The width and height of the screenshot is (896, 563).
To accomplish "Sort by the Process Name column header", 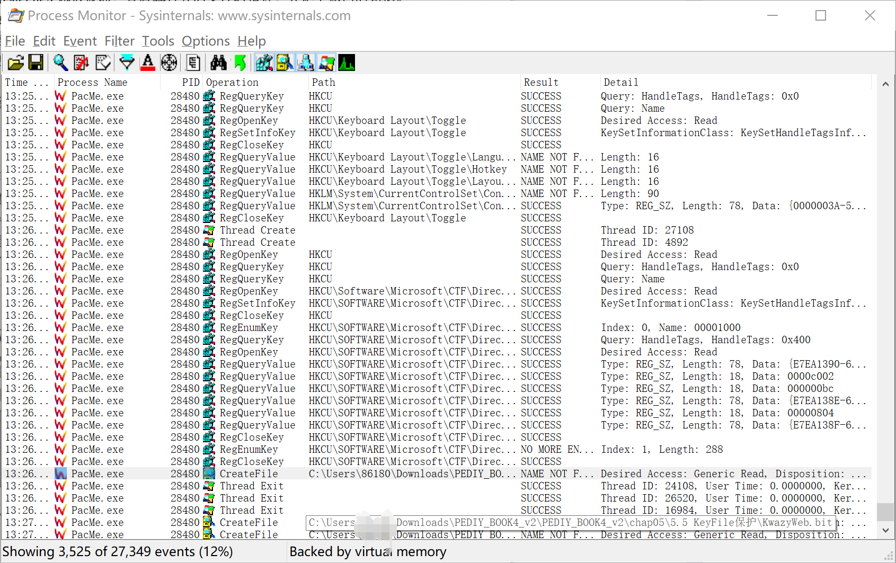I will coord(107,82).
